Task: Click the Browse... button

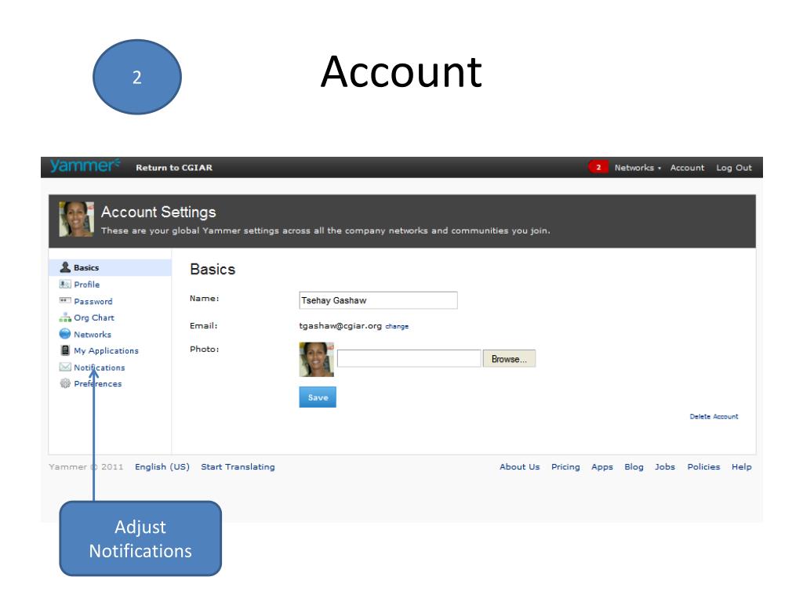Action: [x=509, y=359]
